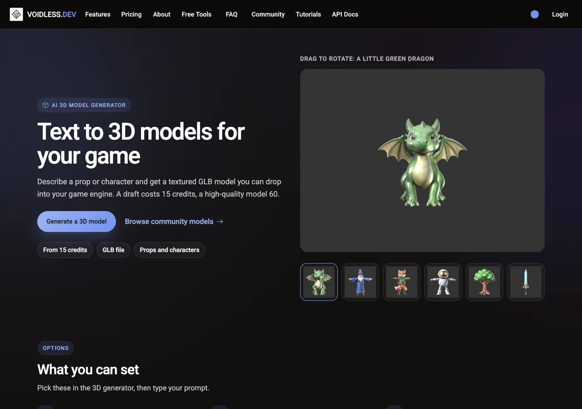Open Tutorials from the navbar

pyautogui.click(x=308, y=15)
